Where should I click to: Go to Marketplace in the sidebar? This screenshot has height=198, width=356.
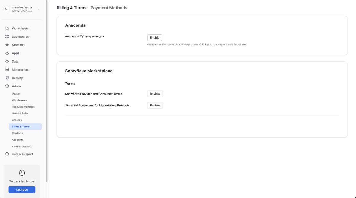[20, 70]
